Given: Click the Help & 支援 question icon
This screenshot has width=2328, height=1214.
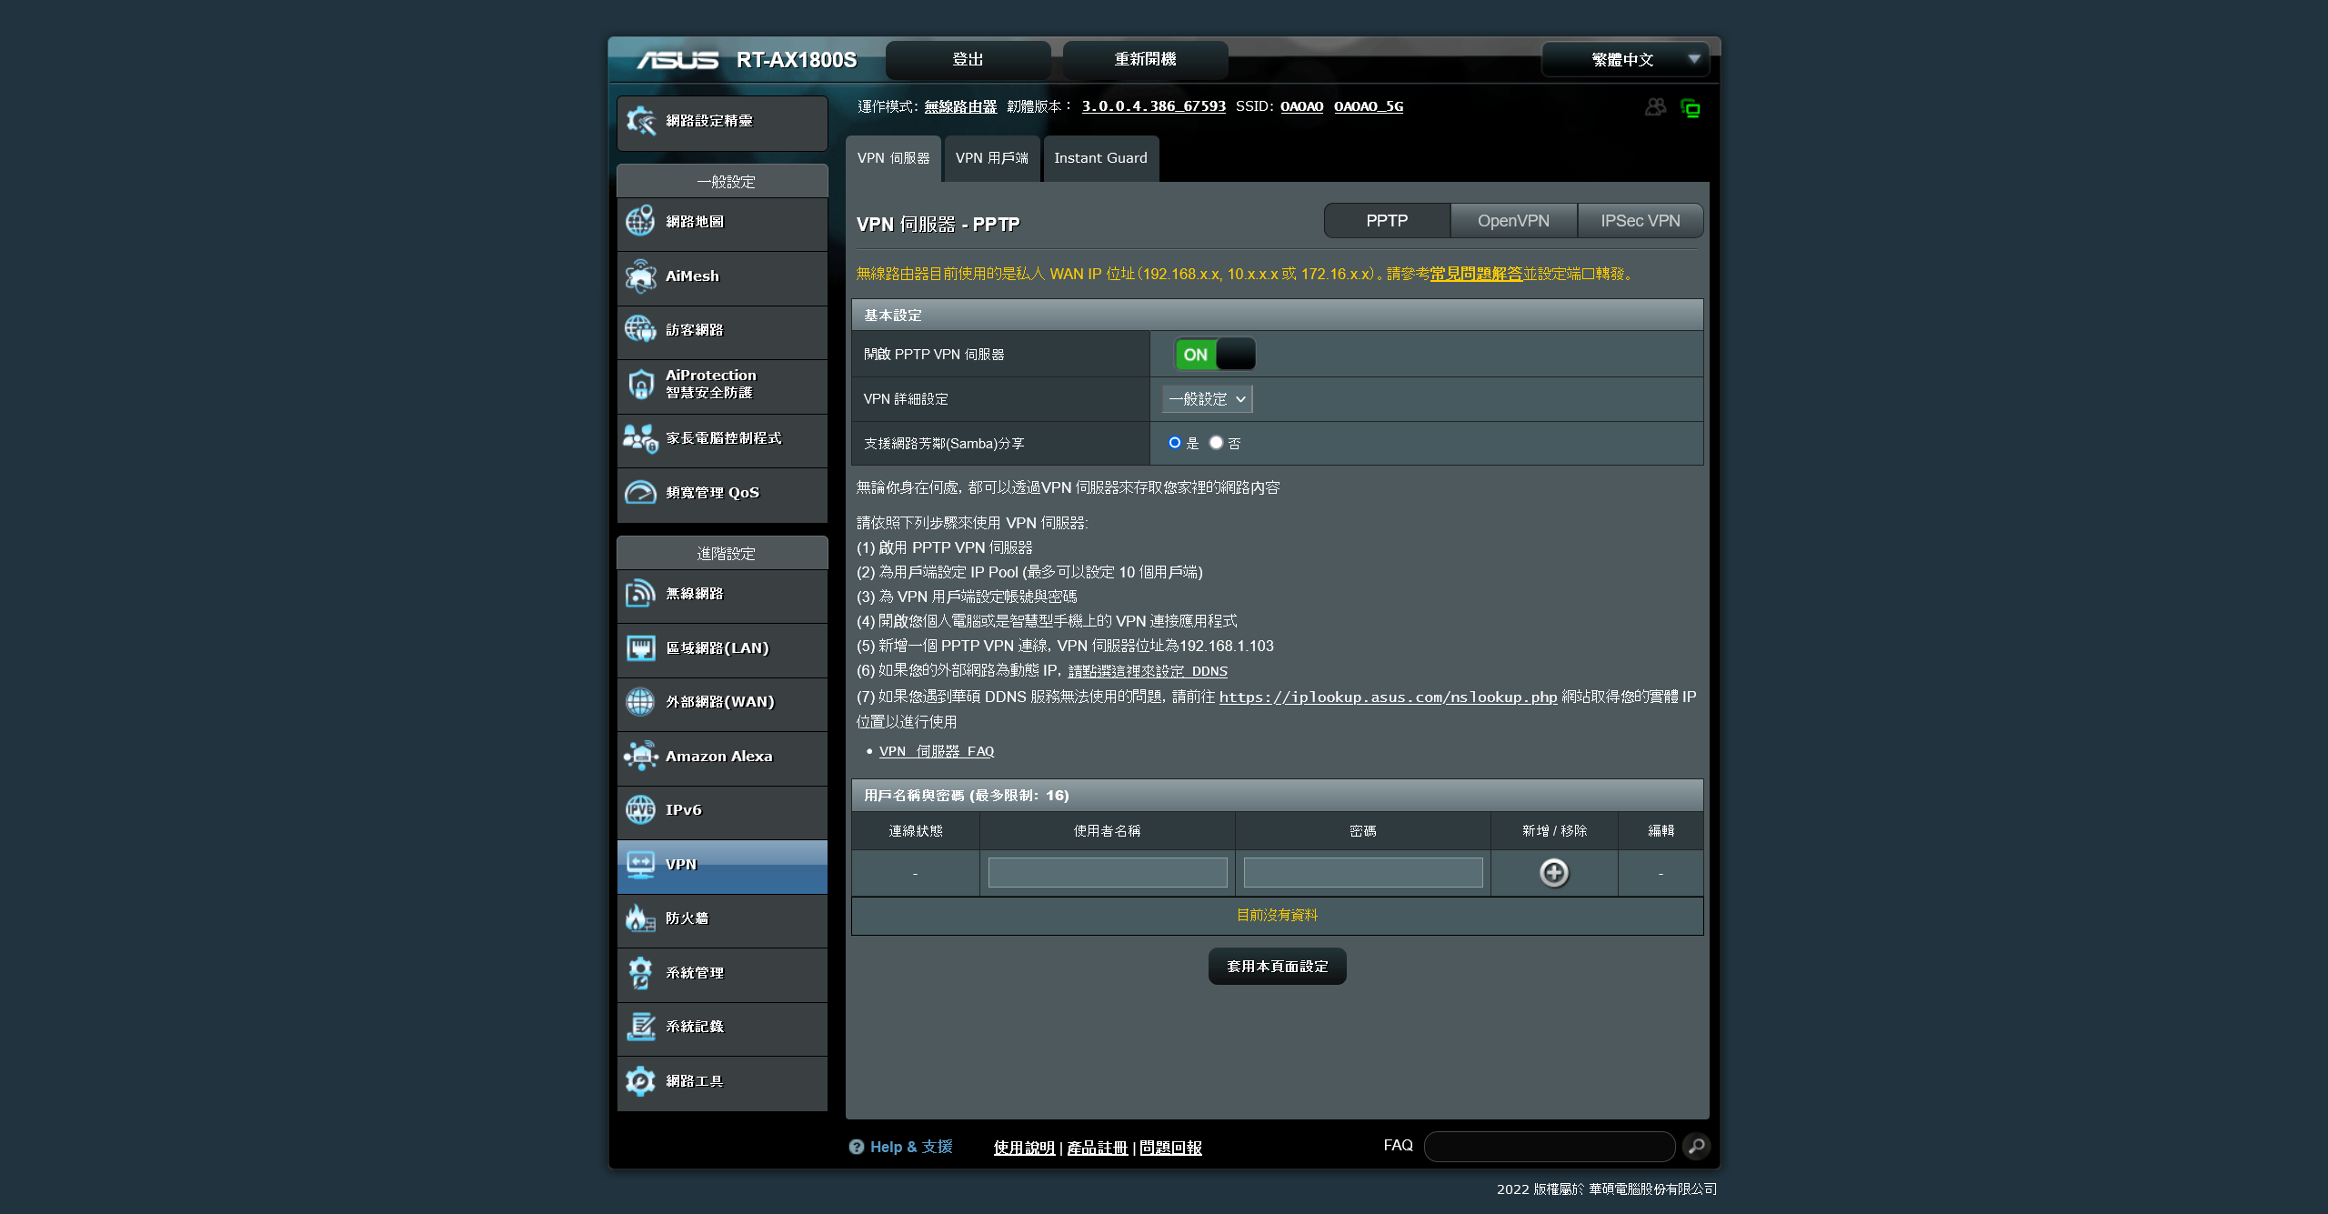Looking at the screenshot, I should point(856,1147).
